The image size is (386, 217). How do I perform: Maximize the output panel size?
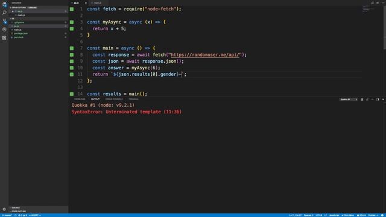(373, 99)
